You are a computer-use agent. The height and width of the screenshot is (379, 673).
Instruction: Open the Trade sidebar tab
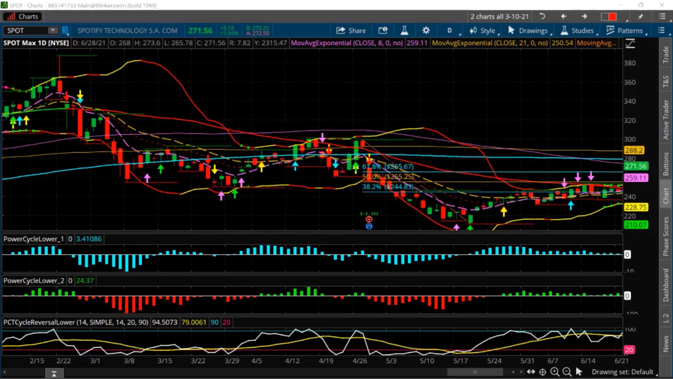pyautogui.click(x=666, y=55)
